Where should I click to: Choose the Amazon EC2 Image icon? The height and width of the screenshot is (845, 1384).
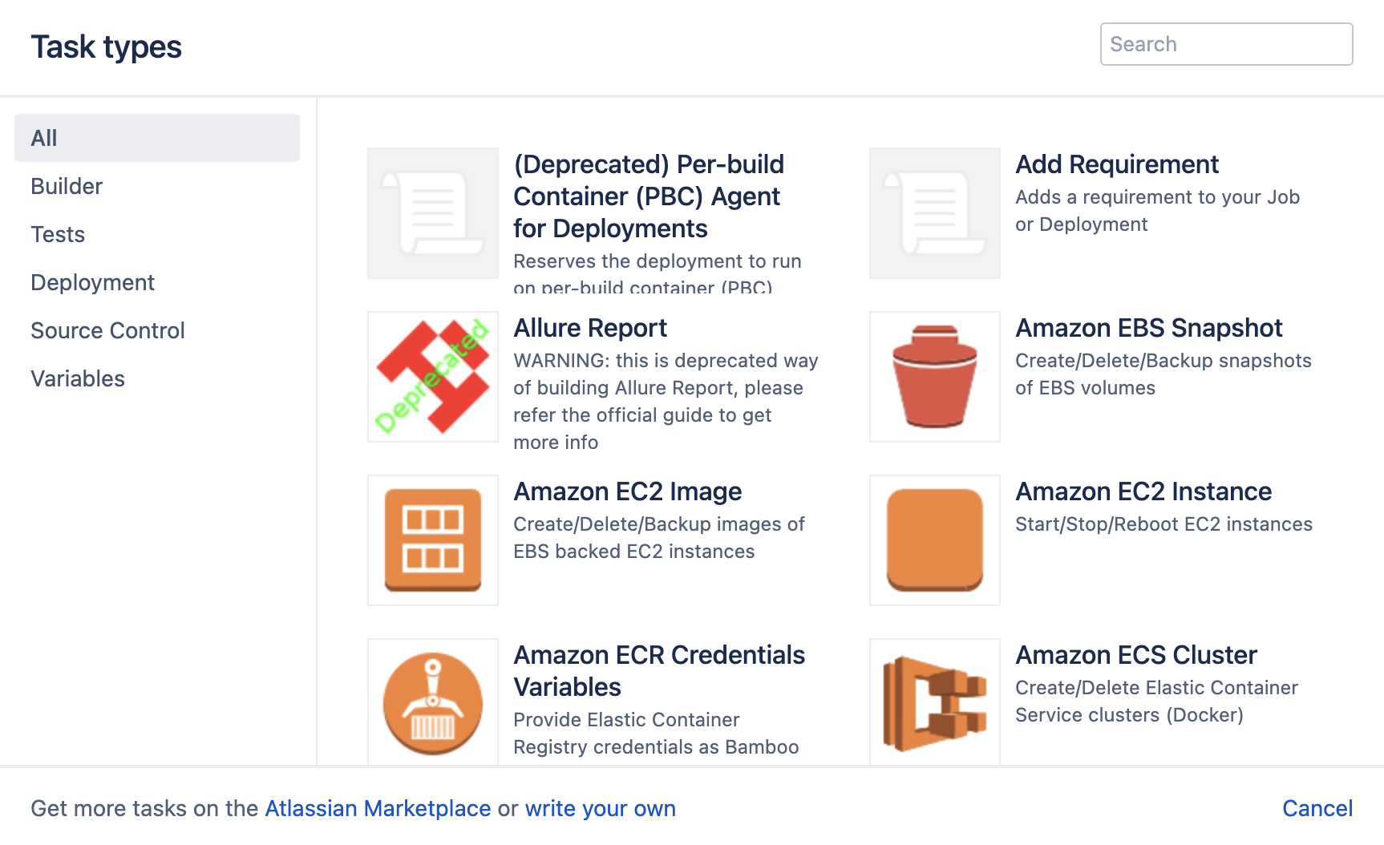(x=433, y=540)
